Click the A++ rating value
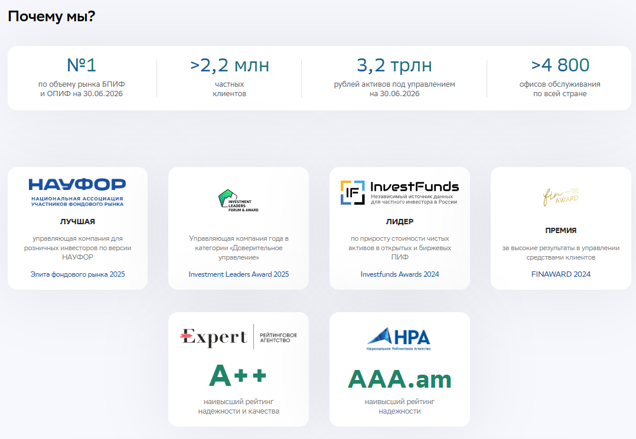Screen dimensions: 636x439 point(238,375)
